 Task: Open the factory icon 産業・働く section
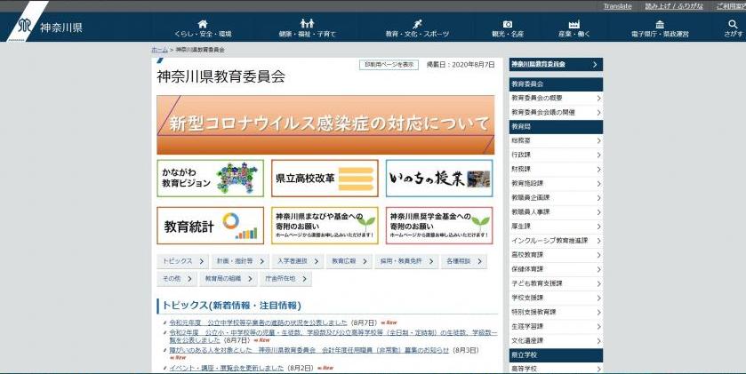[x=574, y=24]
